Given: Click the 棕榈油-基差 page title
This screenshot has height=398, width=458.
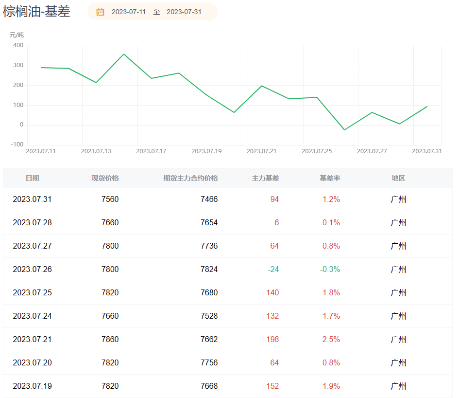Looking at the screenshot, I should [x=36, y=12].
